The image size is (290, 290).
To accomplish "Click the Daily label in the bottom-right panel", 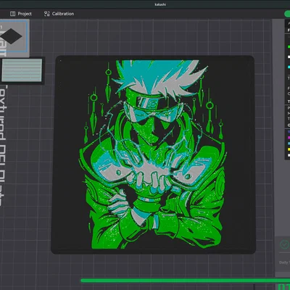I will pos(284,262).
